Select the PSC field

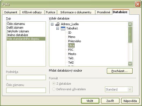pyautogui.click(x=71, y=50)
